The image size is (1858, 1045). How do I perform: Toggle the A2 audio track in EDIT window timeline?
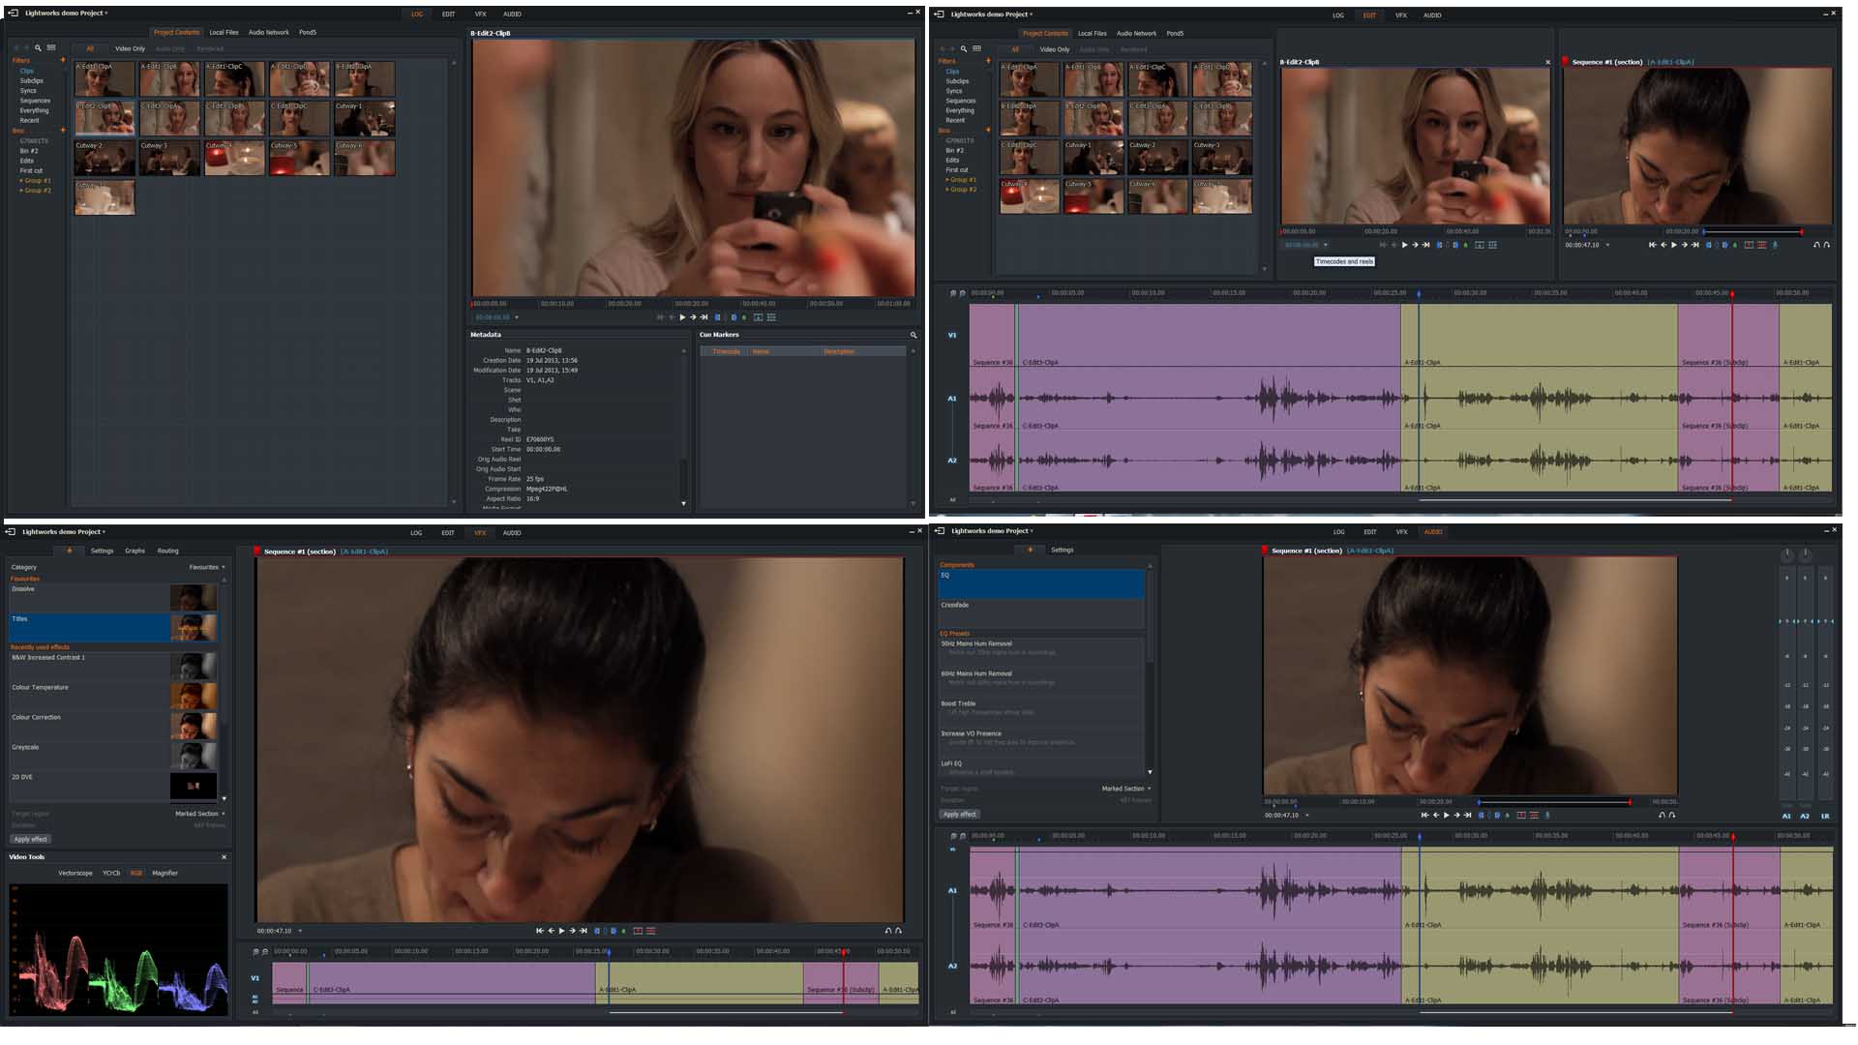pos(952,461)
